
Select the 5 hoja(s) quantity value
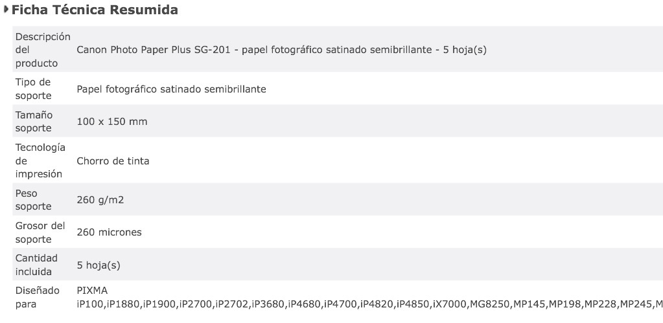coord(99,265)
